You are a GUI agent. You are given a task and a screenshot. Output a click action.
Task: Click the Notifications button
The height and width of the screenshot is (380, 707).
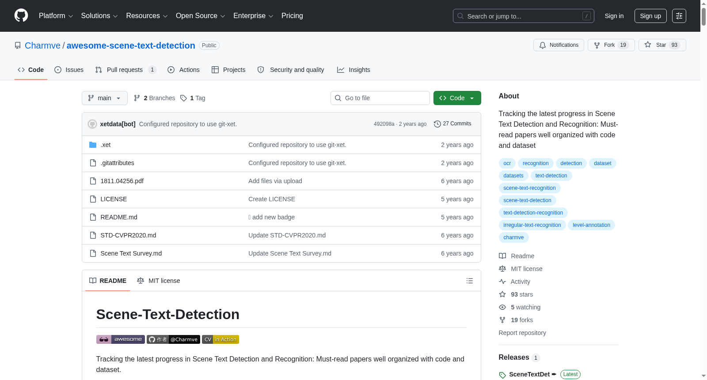559,45
